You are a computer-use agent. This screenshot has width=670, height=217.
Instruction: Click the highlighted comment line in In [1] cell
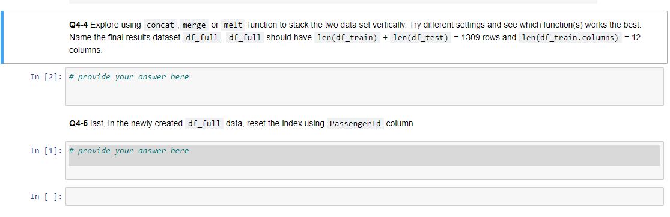pos(365,156)
